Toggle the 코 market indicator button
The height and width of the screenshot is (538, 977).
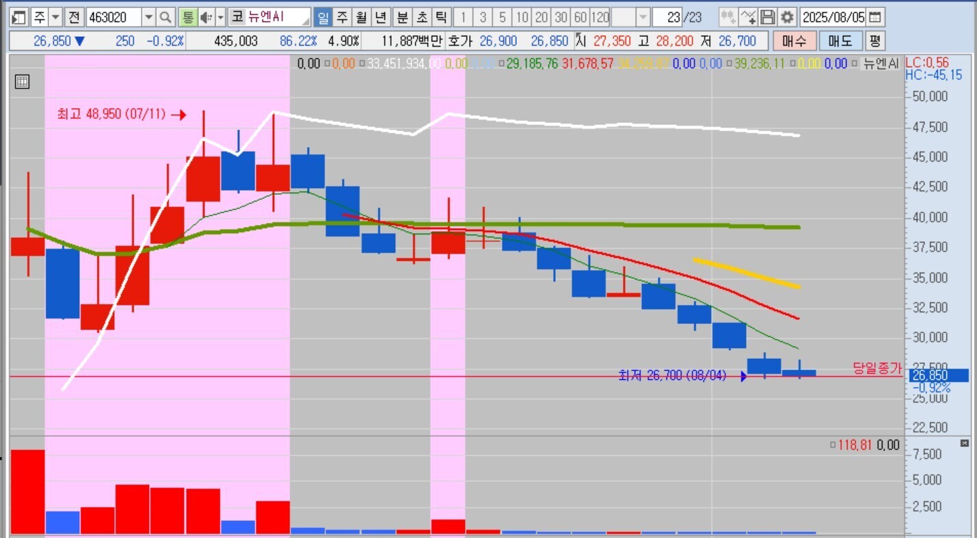pyautogui.click(x=237, y=17)
